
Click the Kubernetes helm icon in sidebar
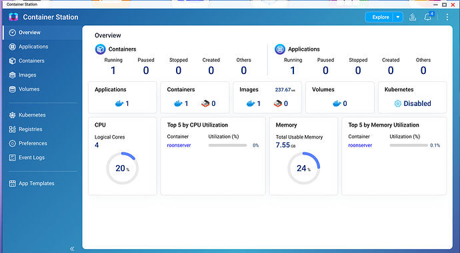(x=12, y=115)
